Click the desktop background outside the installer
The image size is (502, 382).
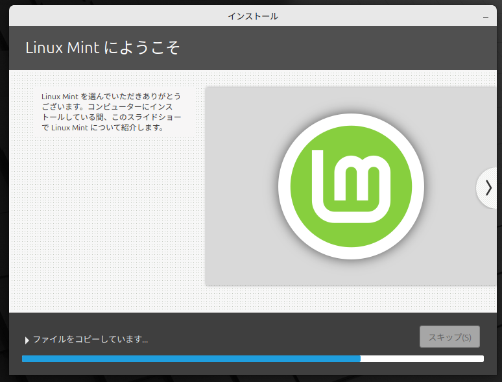[4, 195]
